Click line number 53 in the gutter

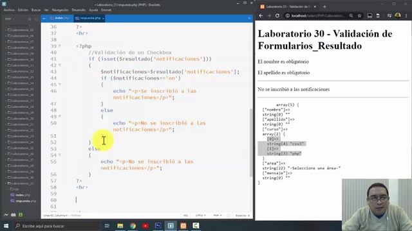(53, 149)
